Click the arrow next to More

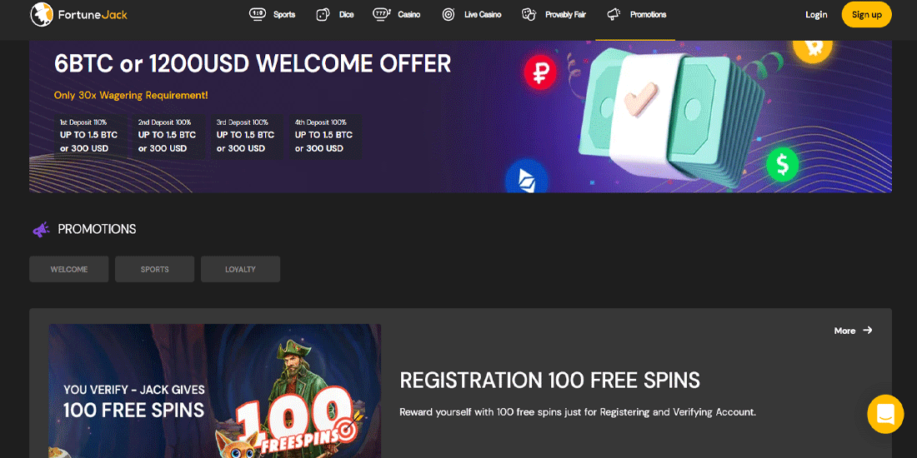pyautogui.click(x=867, y=330)
